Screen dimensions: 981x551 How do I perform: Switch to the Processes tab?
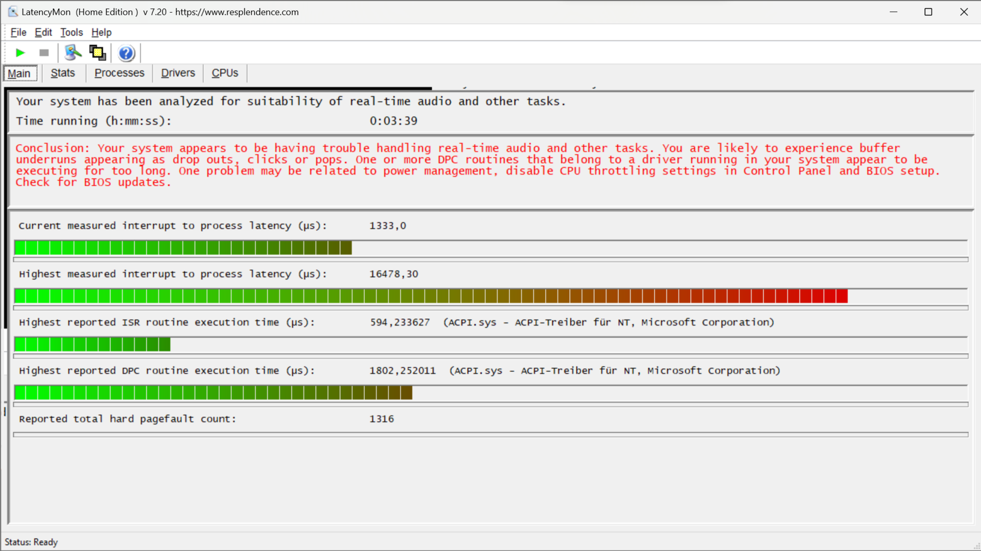point(120,73)
